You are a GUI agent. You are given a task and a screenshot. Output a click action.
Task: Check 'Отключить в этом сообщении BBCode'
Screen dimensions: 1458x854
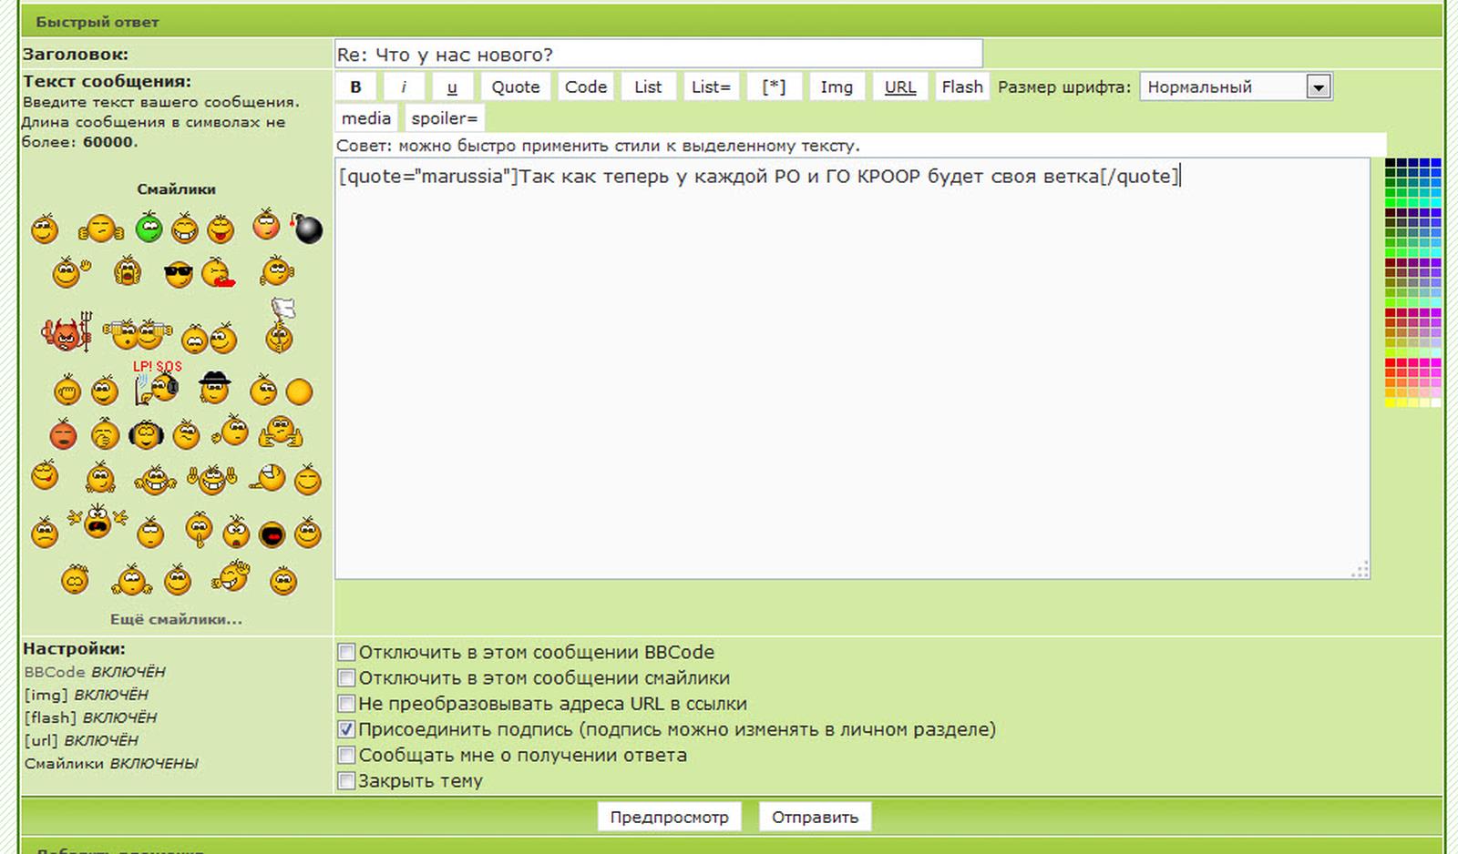346,652
